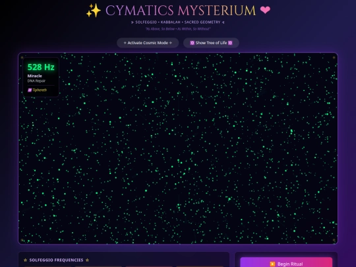The width and height of the screenshot is (356, 267).
Task: Click the Solfeggio Frequencies heading
Action: [x=56, y=260]
